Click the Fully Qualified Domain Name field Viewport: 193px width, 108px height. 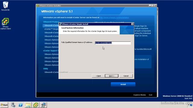113,43
